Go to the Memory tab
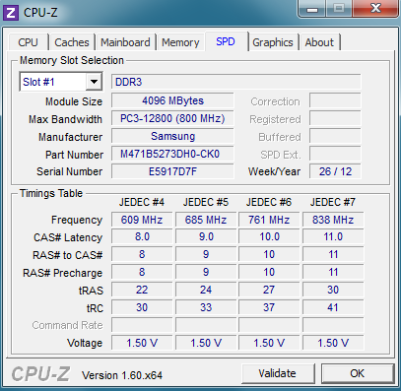Viewport: 401px width, 391px height. click(180, 42)
